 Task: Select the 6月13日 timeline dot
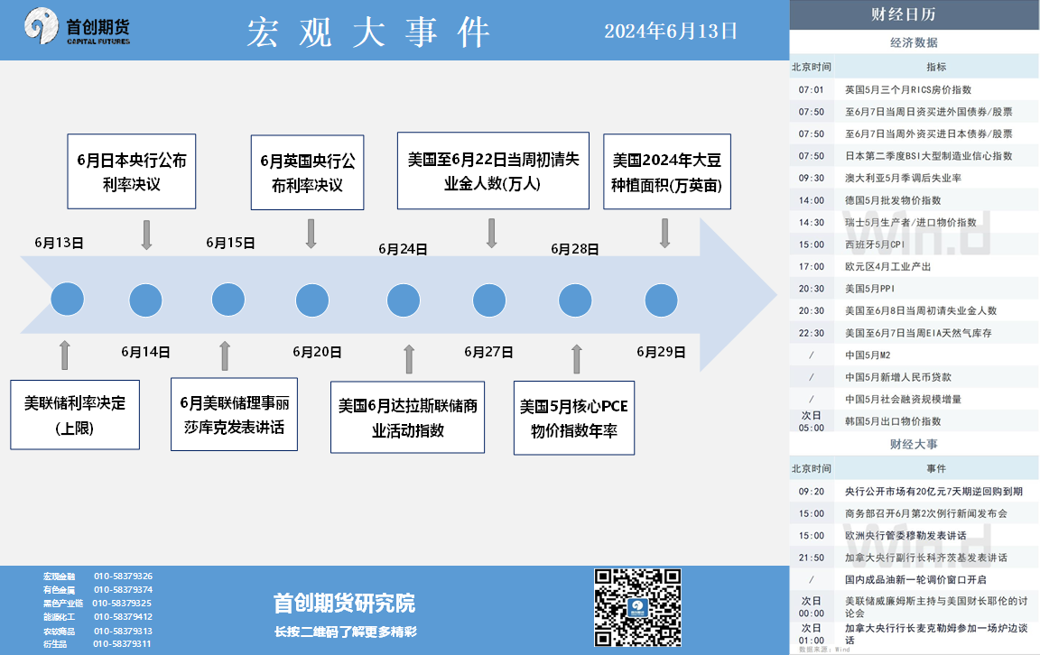click(68, 299)
